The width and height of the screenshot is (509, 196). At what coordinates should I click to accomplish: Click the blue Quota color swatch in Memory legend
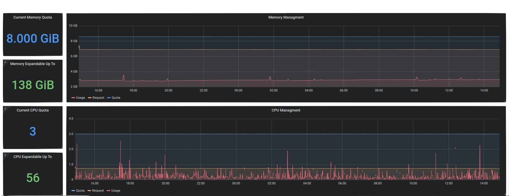[109, 98]
